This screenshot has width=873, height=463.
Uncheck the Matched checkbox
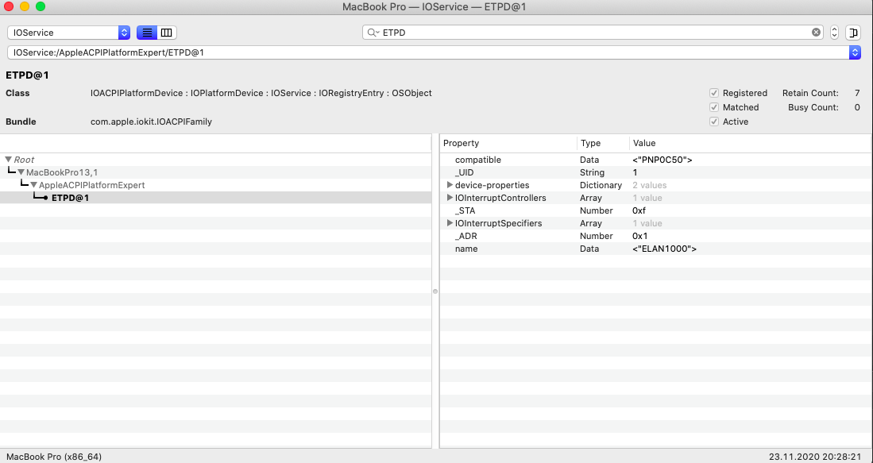[x=714, y=106]
